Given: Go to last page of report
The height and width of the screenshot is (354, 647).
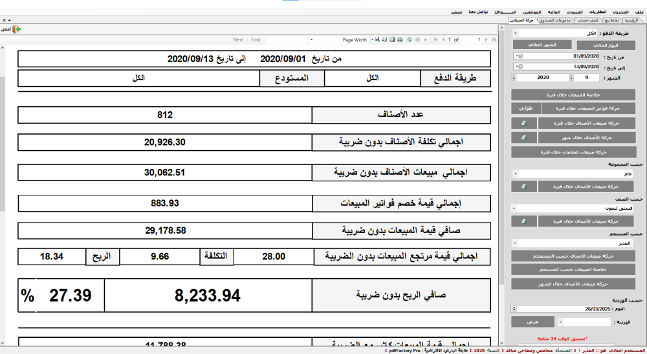Looking at the screenshot, I should point(496,39).
